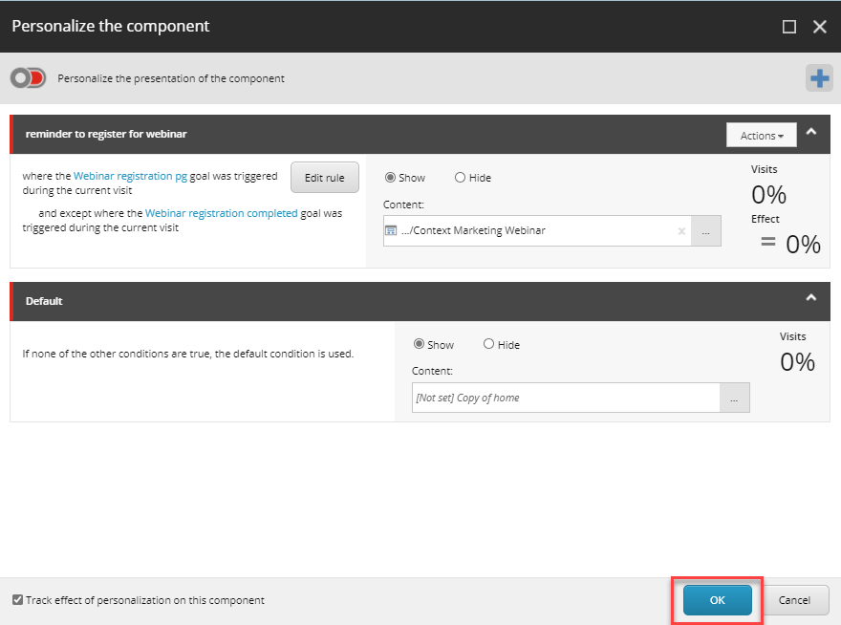
Task: Close the Personalize the component dialog
Action: click(820, 27)
